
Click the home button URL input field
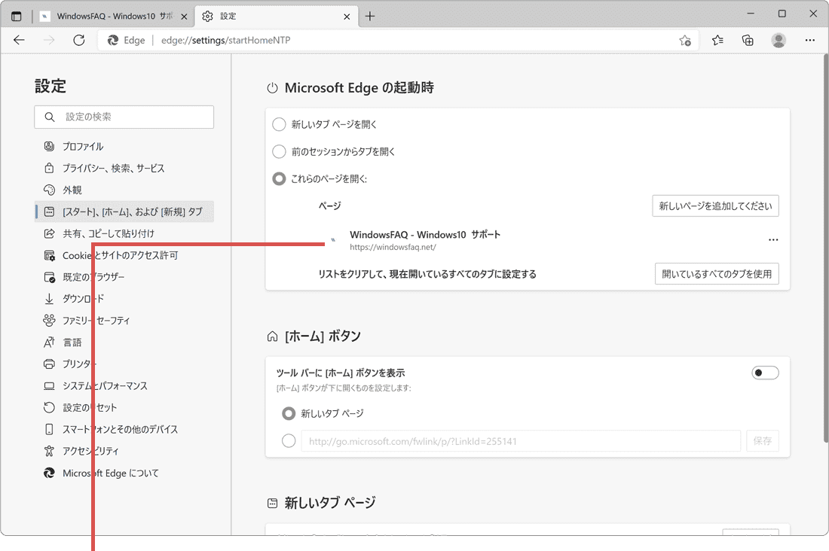click(x=521, y=440)
